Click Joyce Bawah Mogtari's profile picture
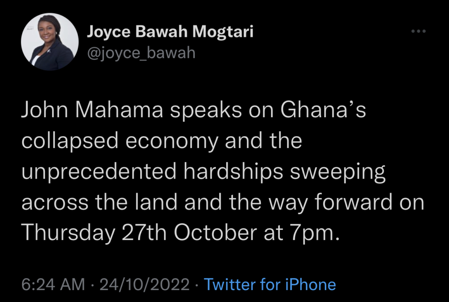This screenshot has width=449, height=302. (x=50, y=42)
